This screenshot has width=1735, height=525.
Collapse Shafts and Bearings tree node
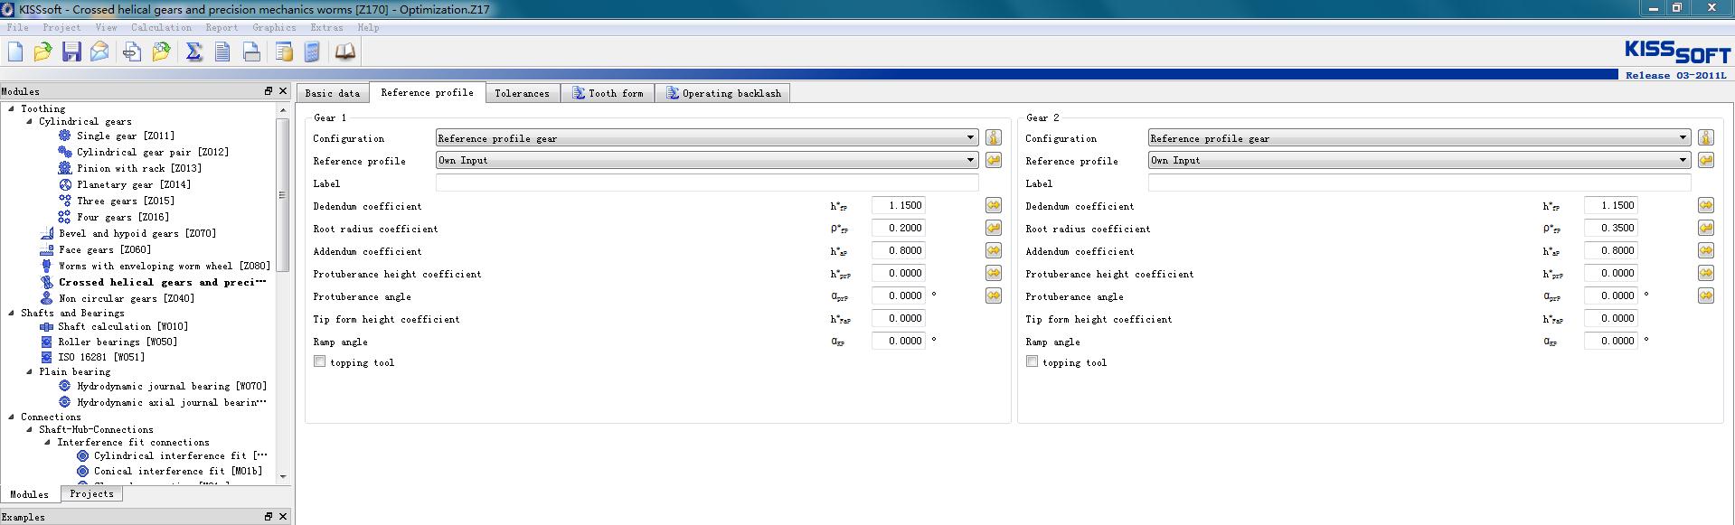pyautogui.click(x=12, y=313)
